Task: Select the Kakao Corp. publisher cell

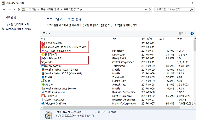Action: tap(119, 54)
